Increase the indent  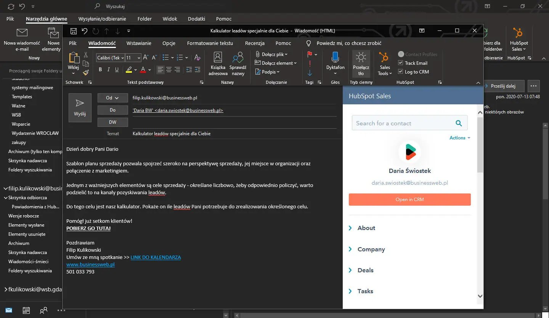pyautogui.click(x=197, y=70)
